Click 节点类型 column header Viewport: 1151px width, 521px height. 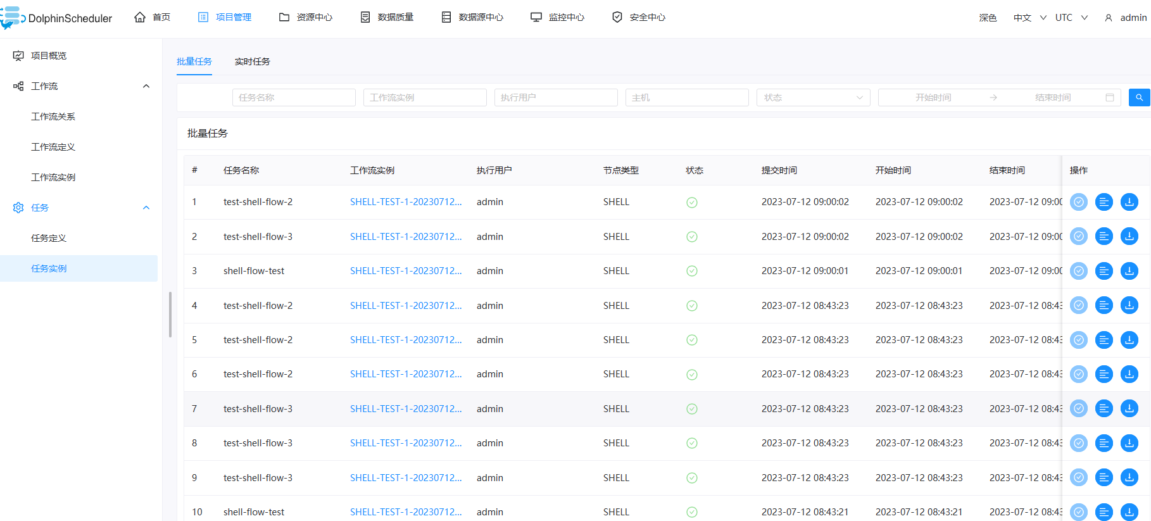coord(621,170)
